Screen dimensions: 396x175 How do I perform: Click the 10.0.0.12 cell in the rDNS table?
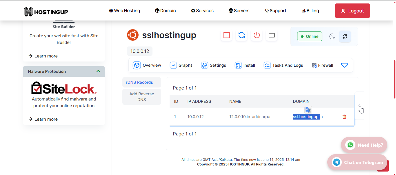coord(196,117)
